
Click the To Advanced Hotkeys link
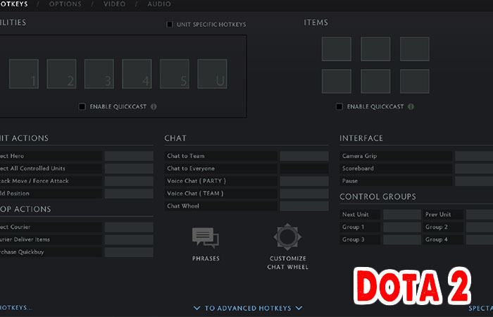[247, 308]
